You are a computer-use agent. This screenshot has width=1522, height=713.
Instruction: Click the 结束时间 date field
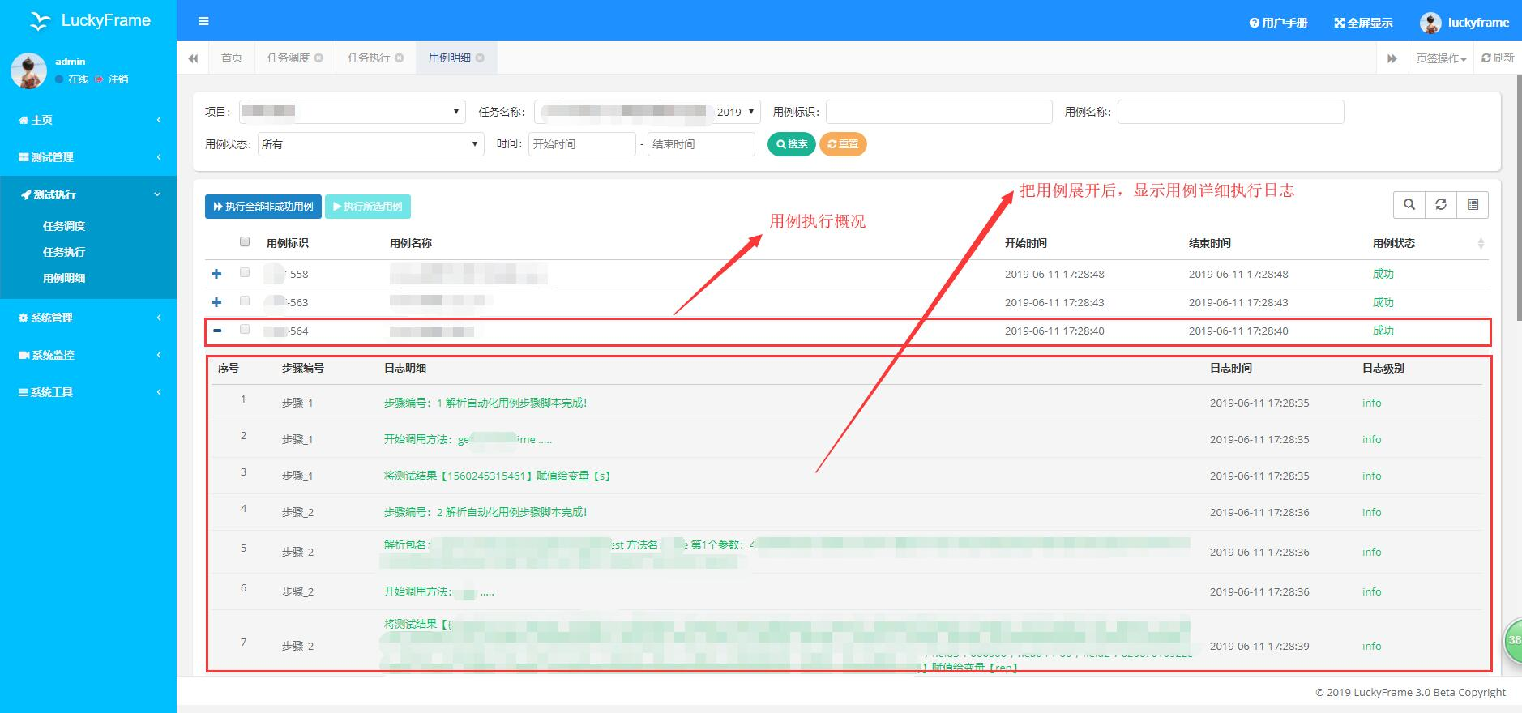pyautogui.click(x=701, y=144)
